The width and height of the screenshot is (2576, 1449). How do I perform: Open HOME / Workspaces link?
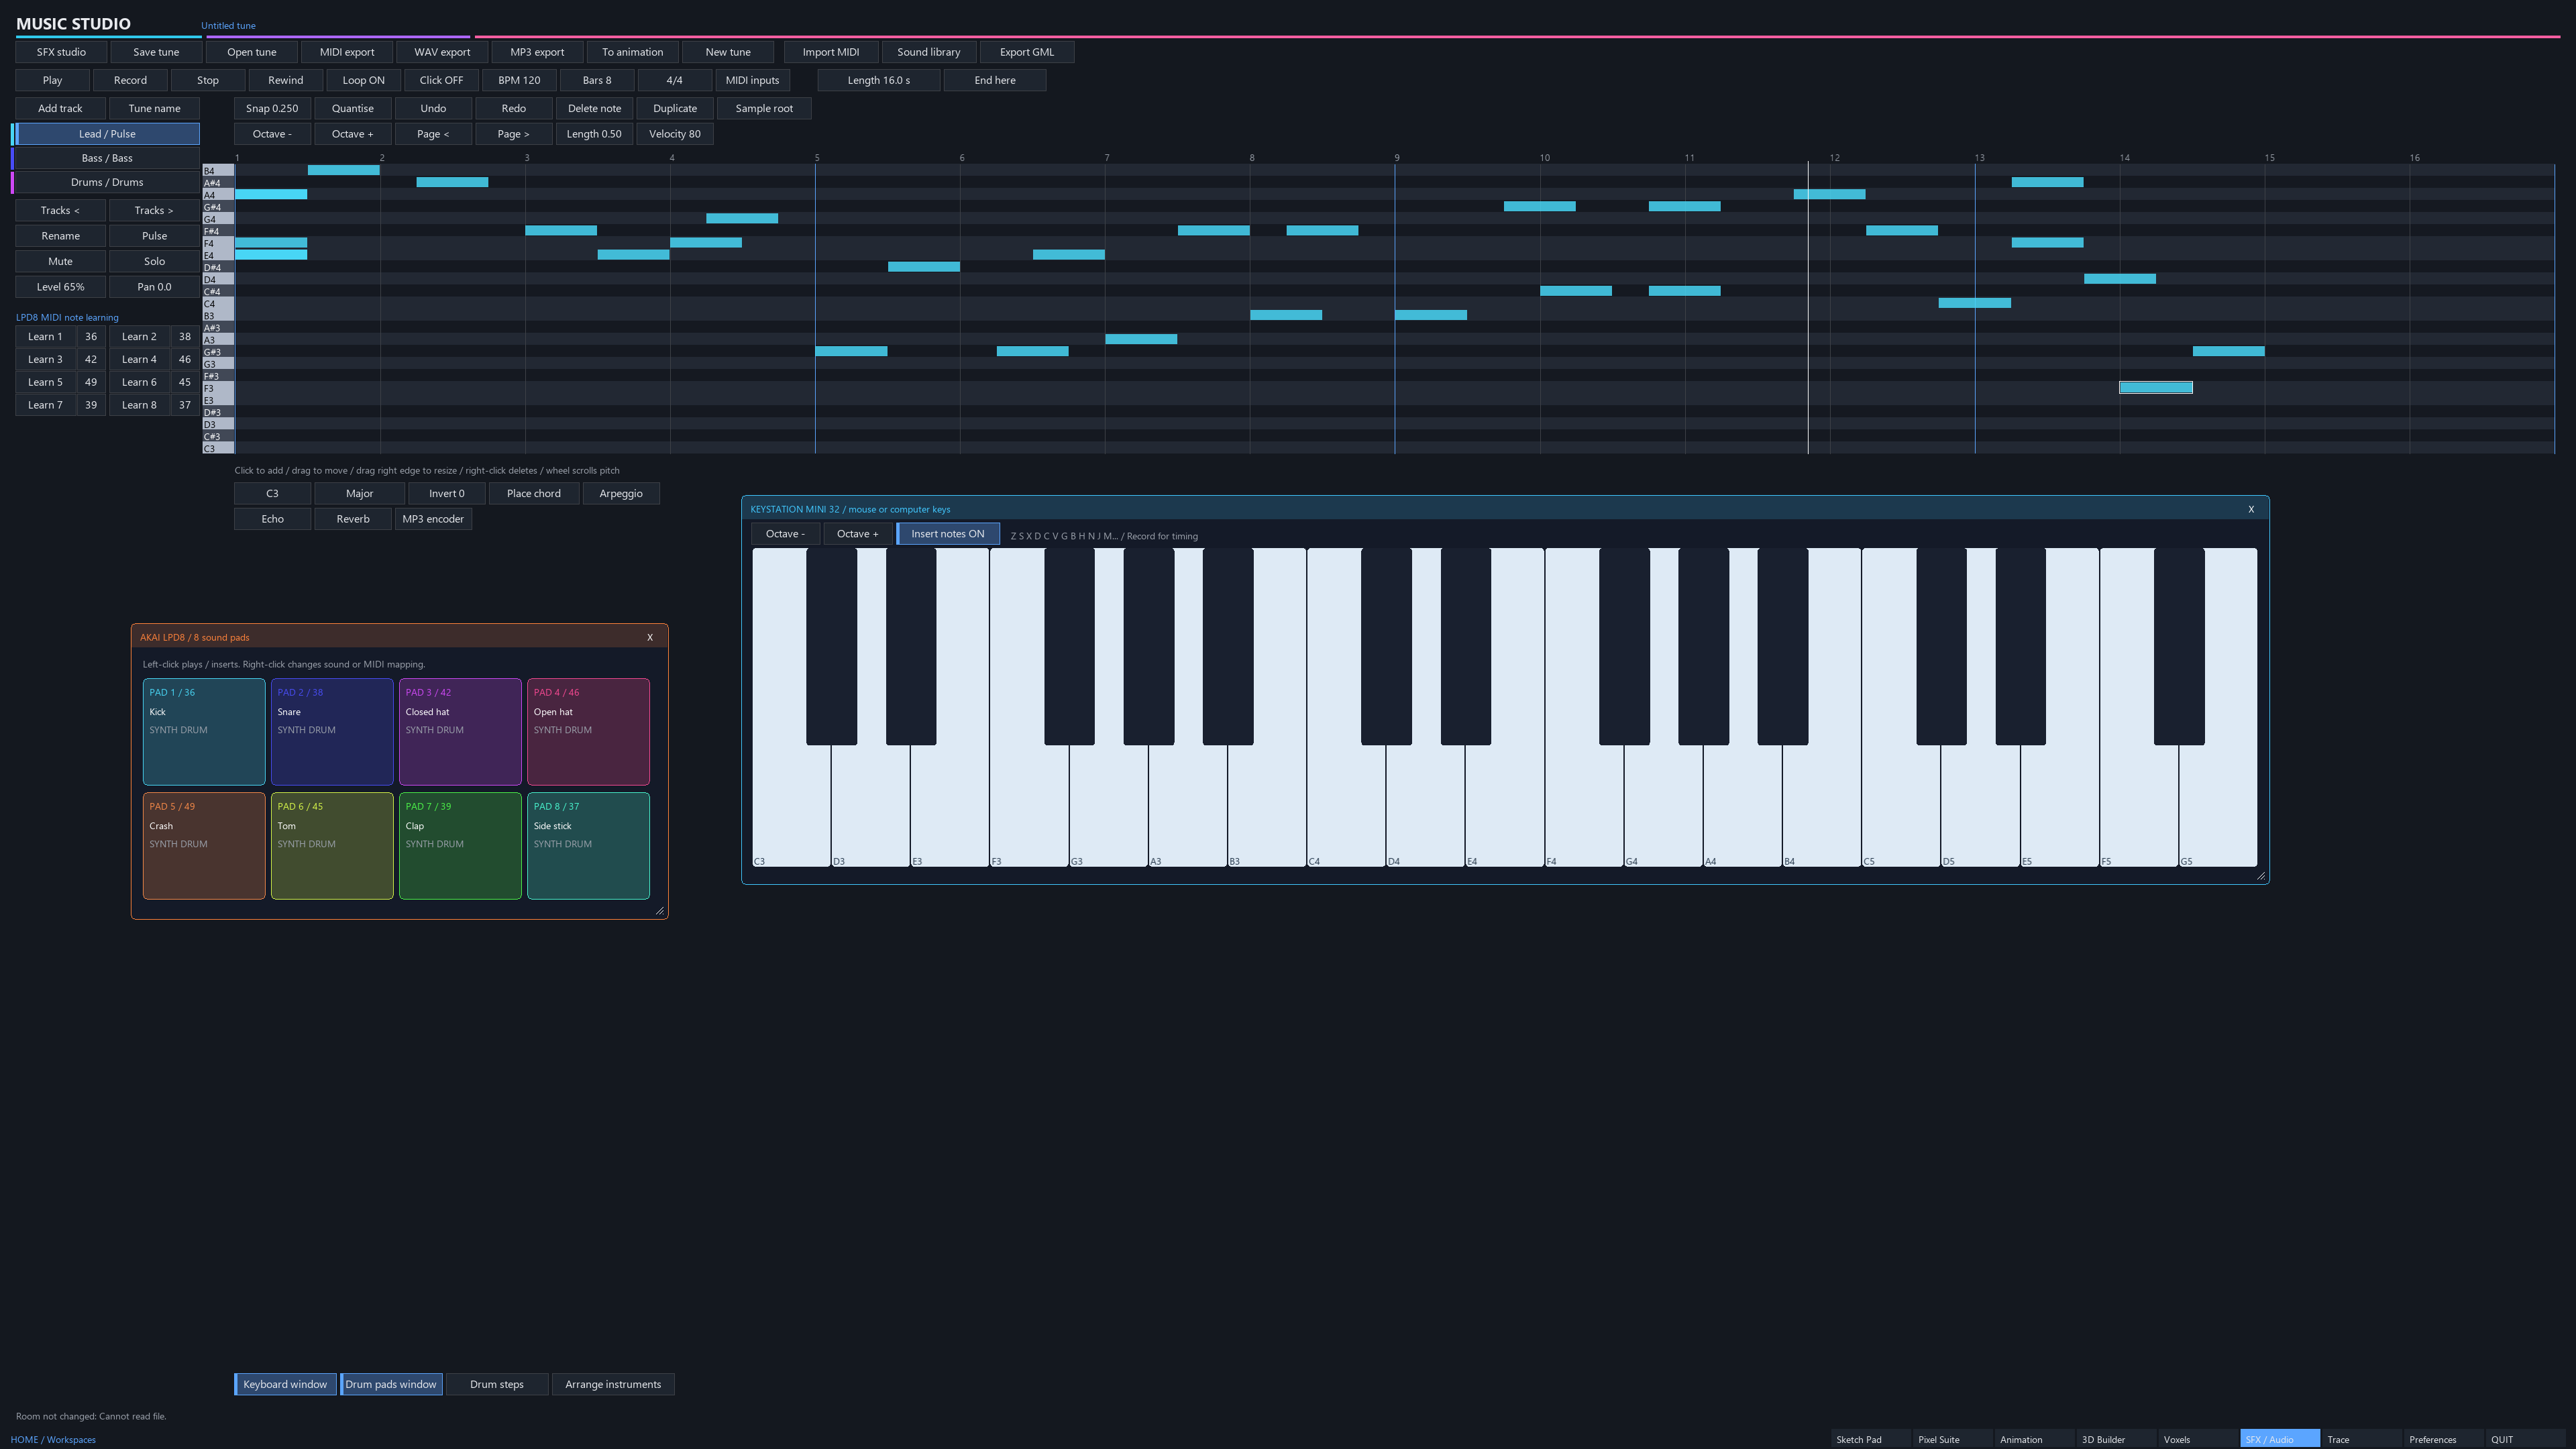pyautogui.click(x=53, y=1440)
